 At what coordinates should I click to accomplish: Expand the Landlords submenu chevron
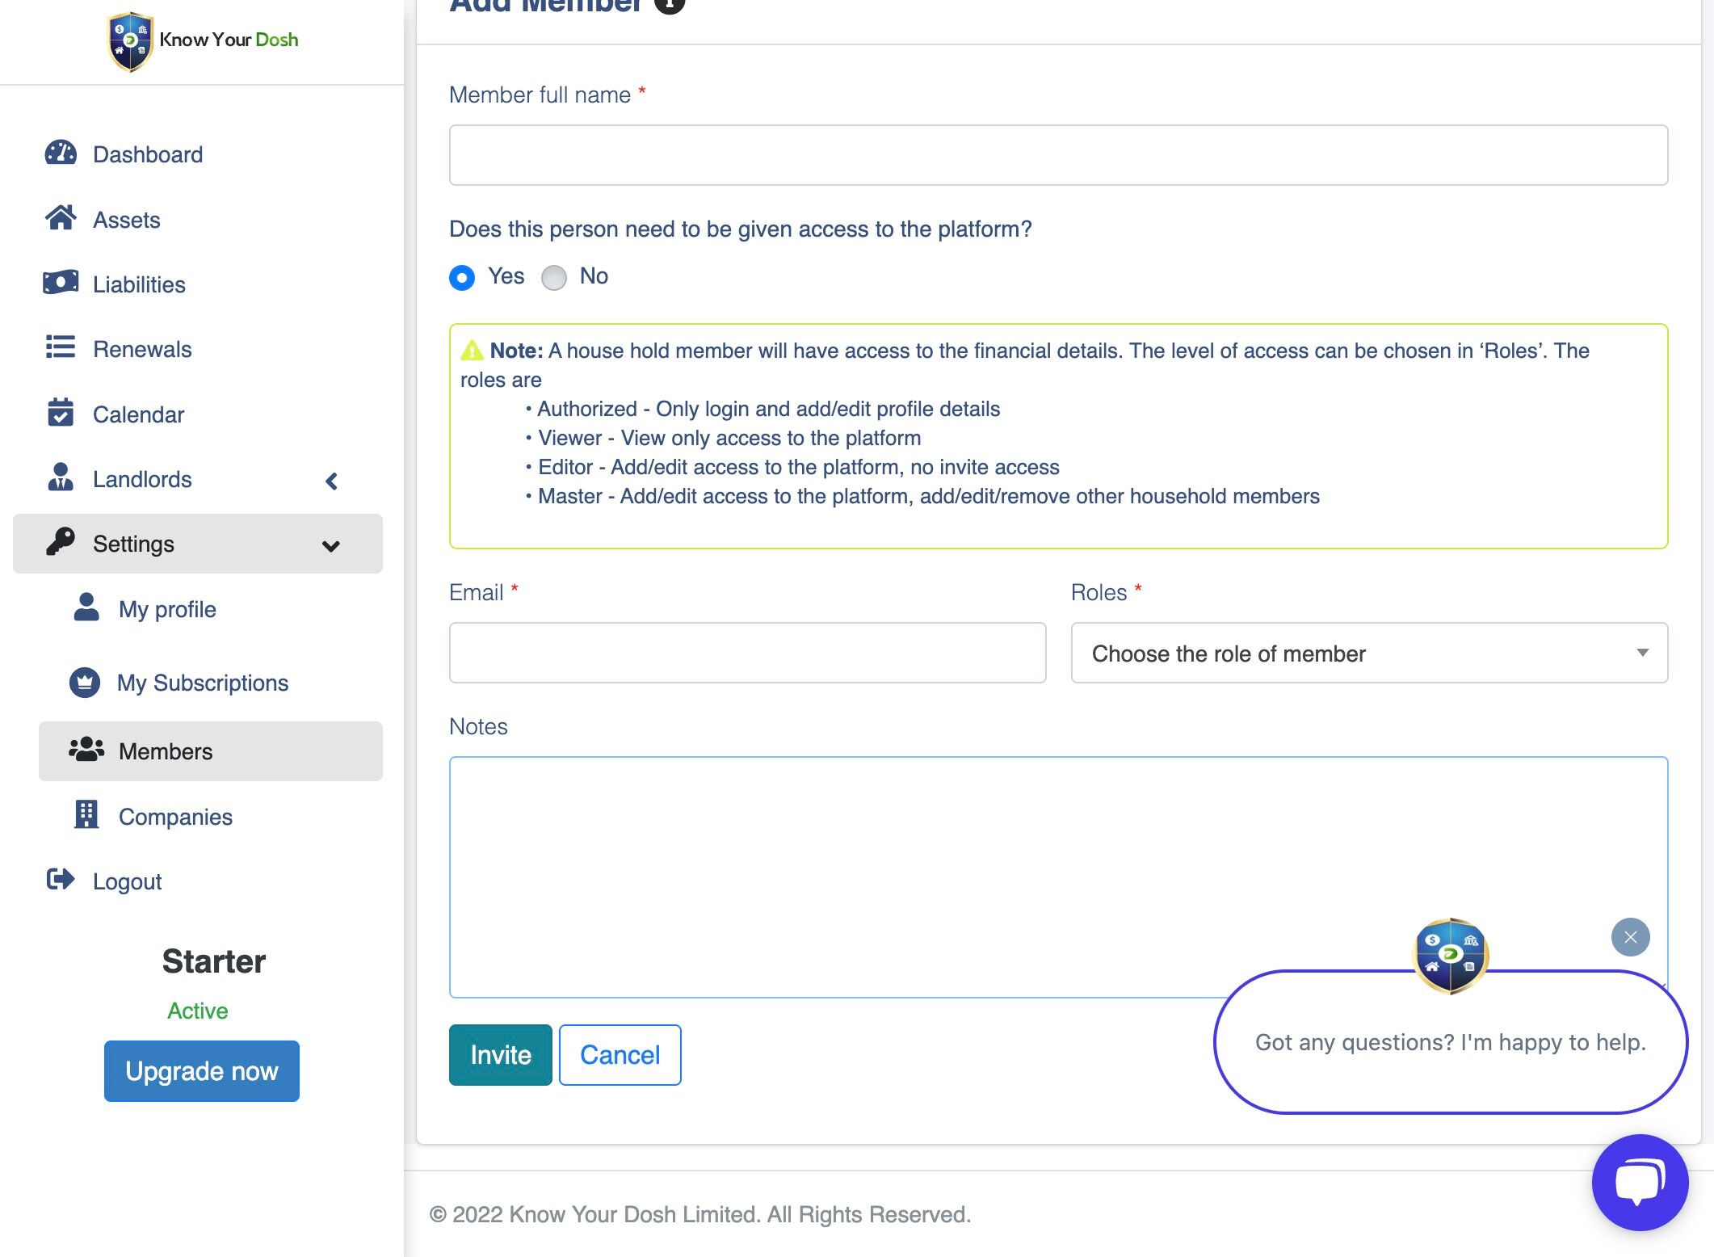[x=331, y=481]
